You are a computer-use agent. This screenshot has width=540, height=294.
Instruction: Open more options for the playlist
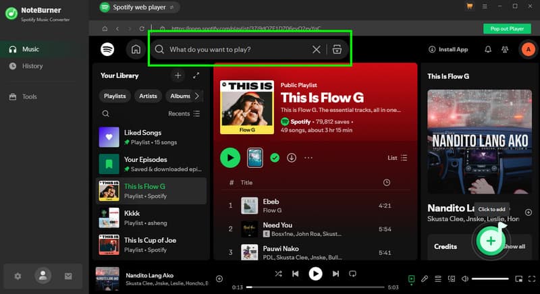(x=308, y=158)
